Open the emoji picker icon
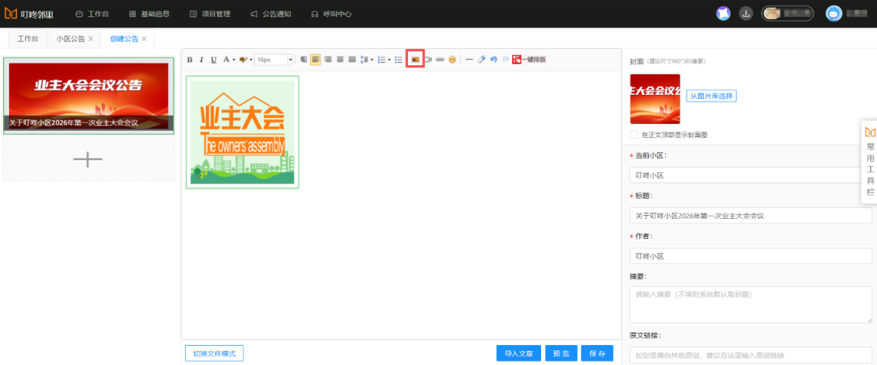Viewport: 877px width, 365px height. pyautogui.click(x=452, y=59)
